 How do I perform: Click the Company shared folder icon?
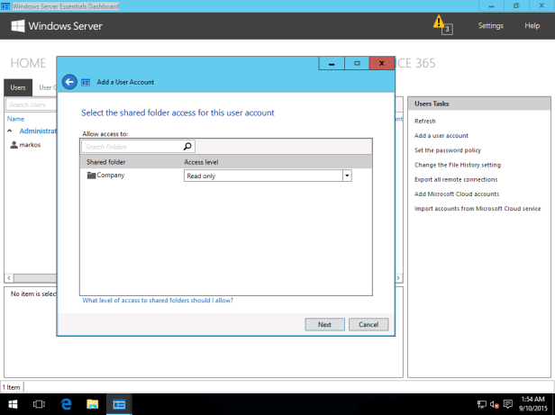(x=91, y=176)
